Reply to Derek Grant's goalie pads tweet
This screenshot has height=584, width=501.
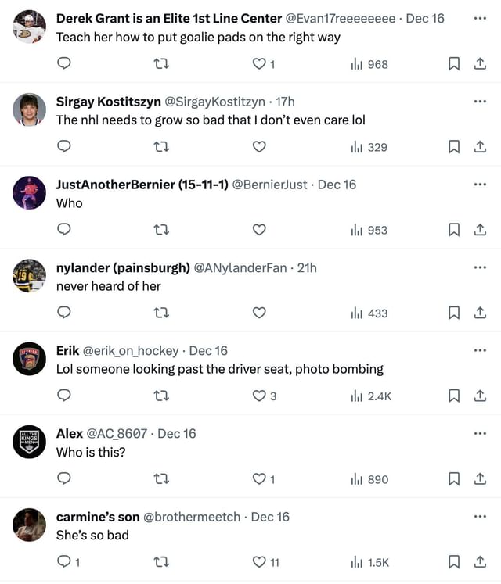tap(65, 64)
